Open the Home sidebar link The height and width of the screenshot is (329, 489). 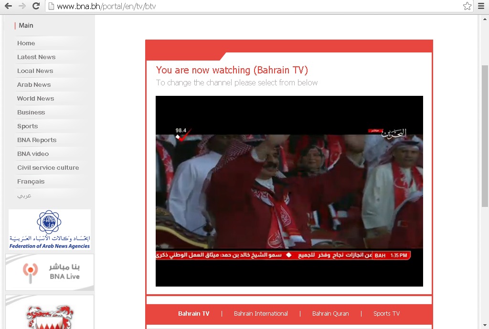(26, 43)
